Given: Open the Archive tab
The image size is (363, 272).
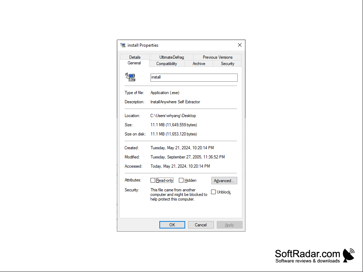Looking at the screenshot, I should (x=199, y=64).
